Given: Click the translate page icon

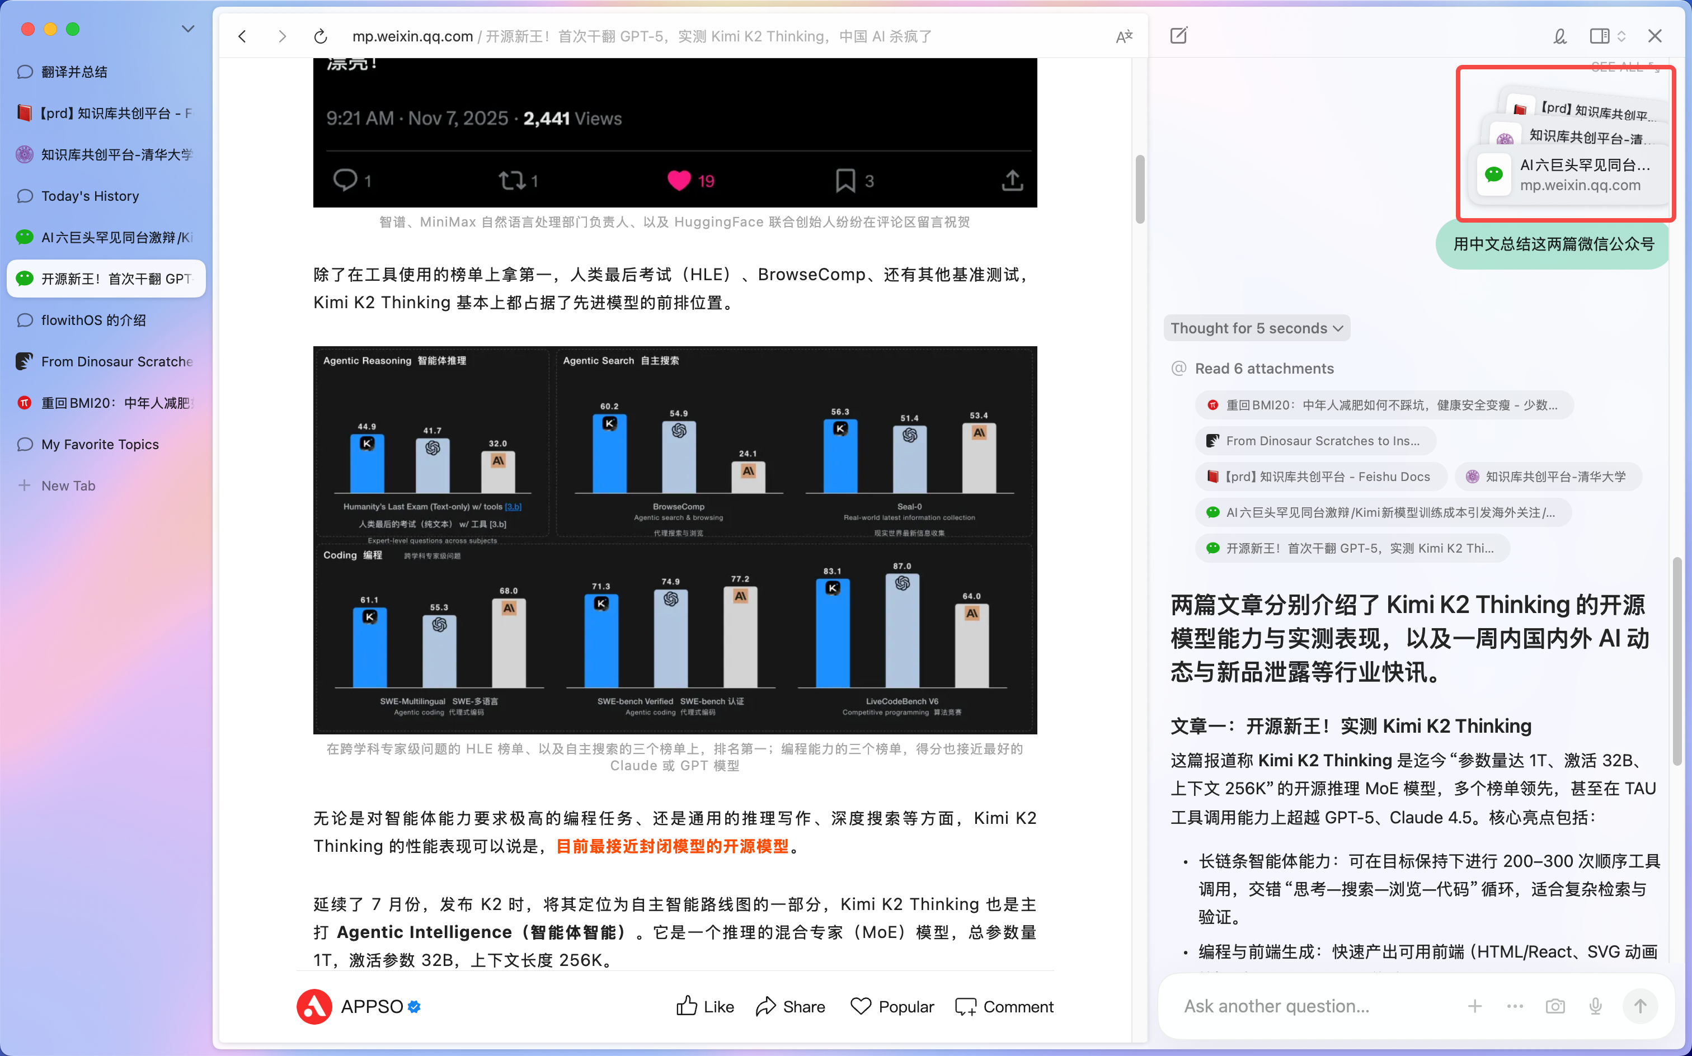Looking at the screenshot, I should coord(1124,36).
